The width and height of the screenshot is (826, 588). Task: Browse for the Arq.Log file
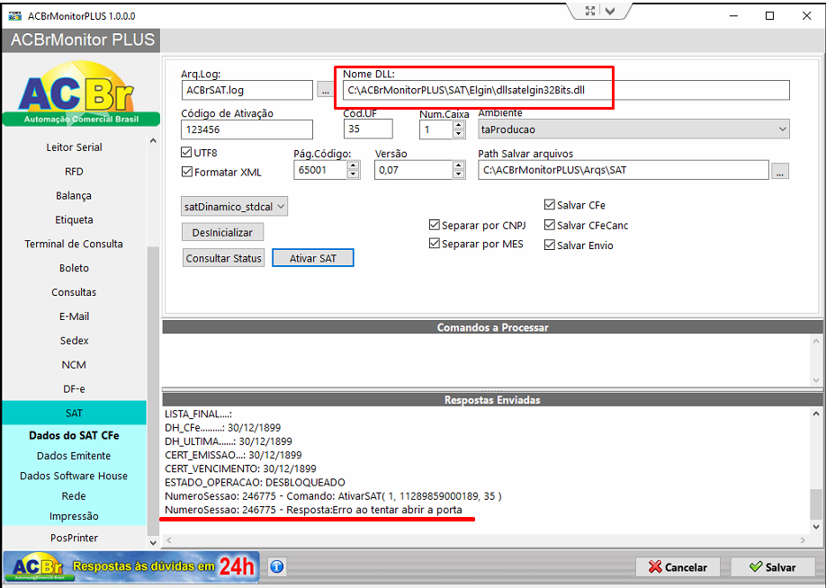coord(326,91)
